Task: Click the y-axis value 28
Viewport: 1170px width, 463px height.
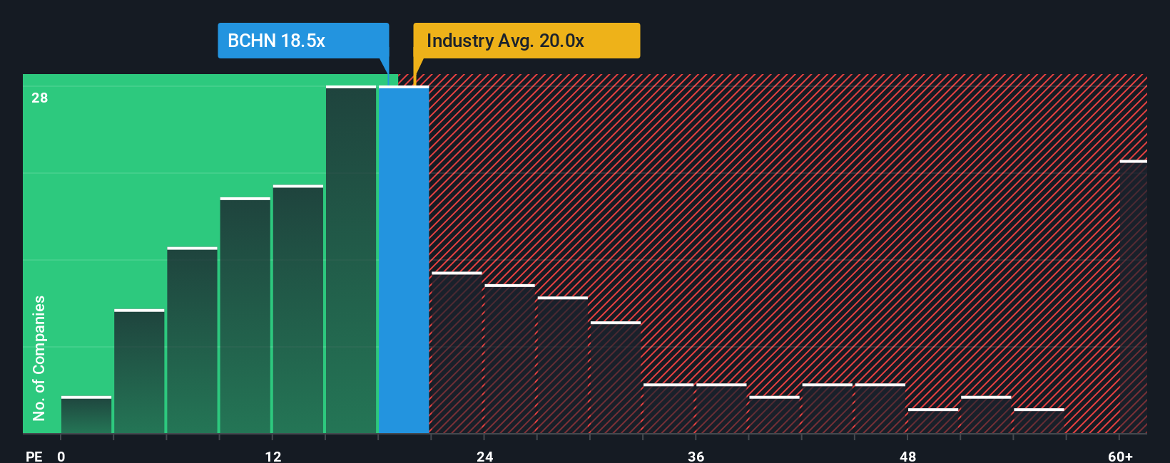Action: tap(40, 98)
